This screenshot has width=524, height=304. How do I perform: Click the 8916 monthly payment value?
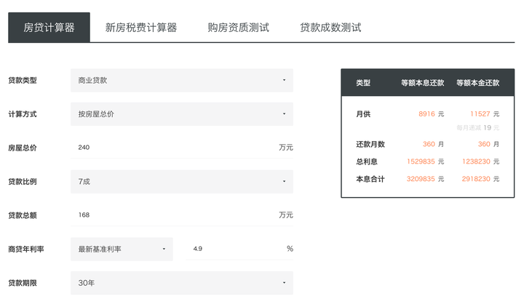[x=426, y=114]
